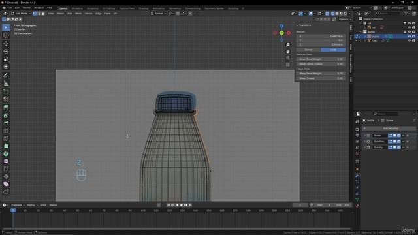Open Render properties tab icon

point(357,129)
